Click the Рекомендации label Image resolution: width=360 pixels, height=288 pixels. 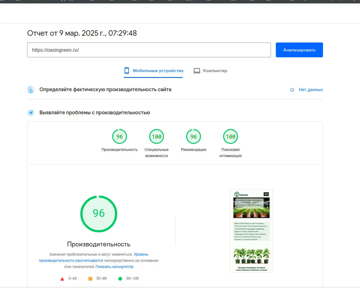tap(194, 150)
